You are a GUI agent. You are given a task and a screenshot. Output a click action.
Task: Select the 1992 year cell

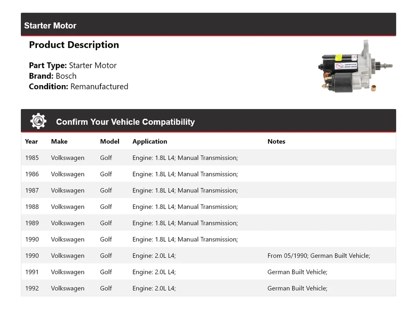[32, 288]
